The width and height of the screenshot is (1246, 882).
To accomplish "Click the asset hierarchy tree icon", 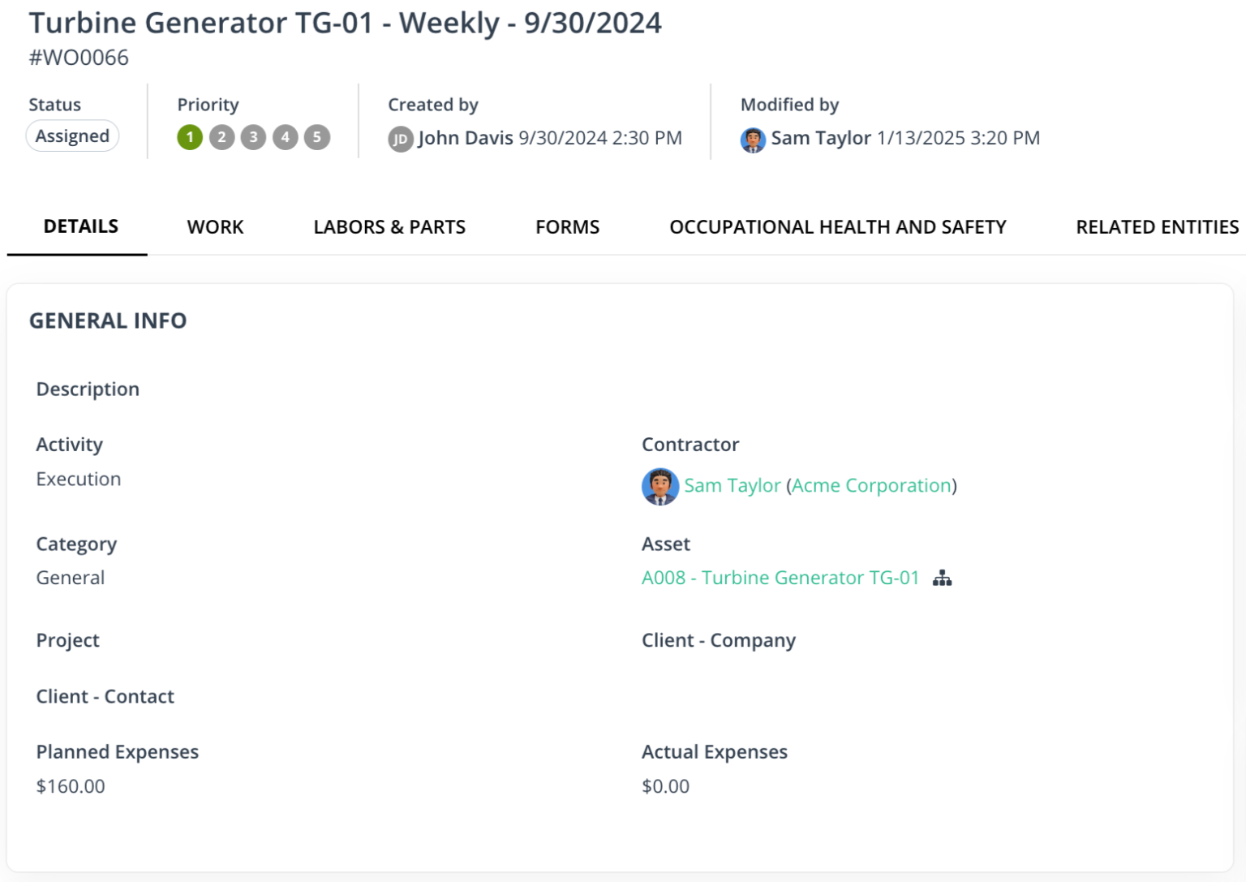I will 943,578.
